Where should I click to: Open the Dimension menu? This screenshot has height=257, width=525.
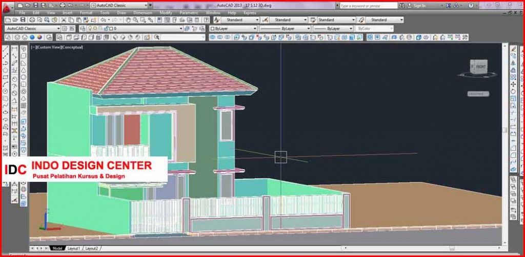(143, 13)
